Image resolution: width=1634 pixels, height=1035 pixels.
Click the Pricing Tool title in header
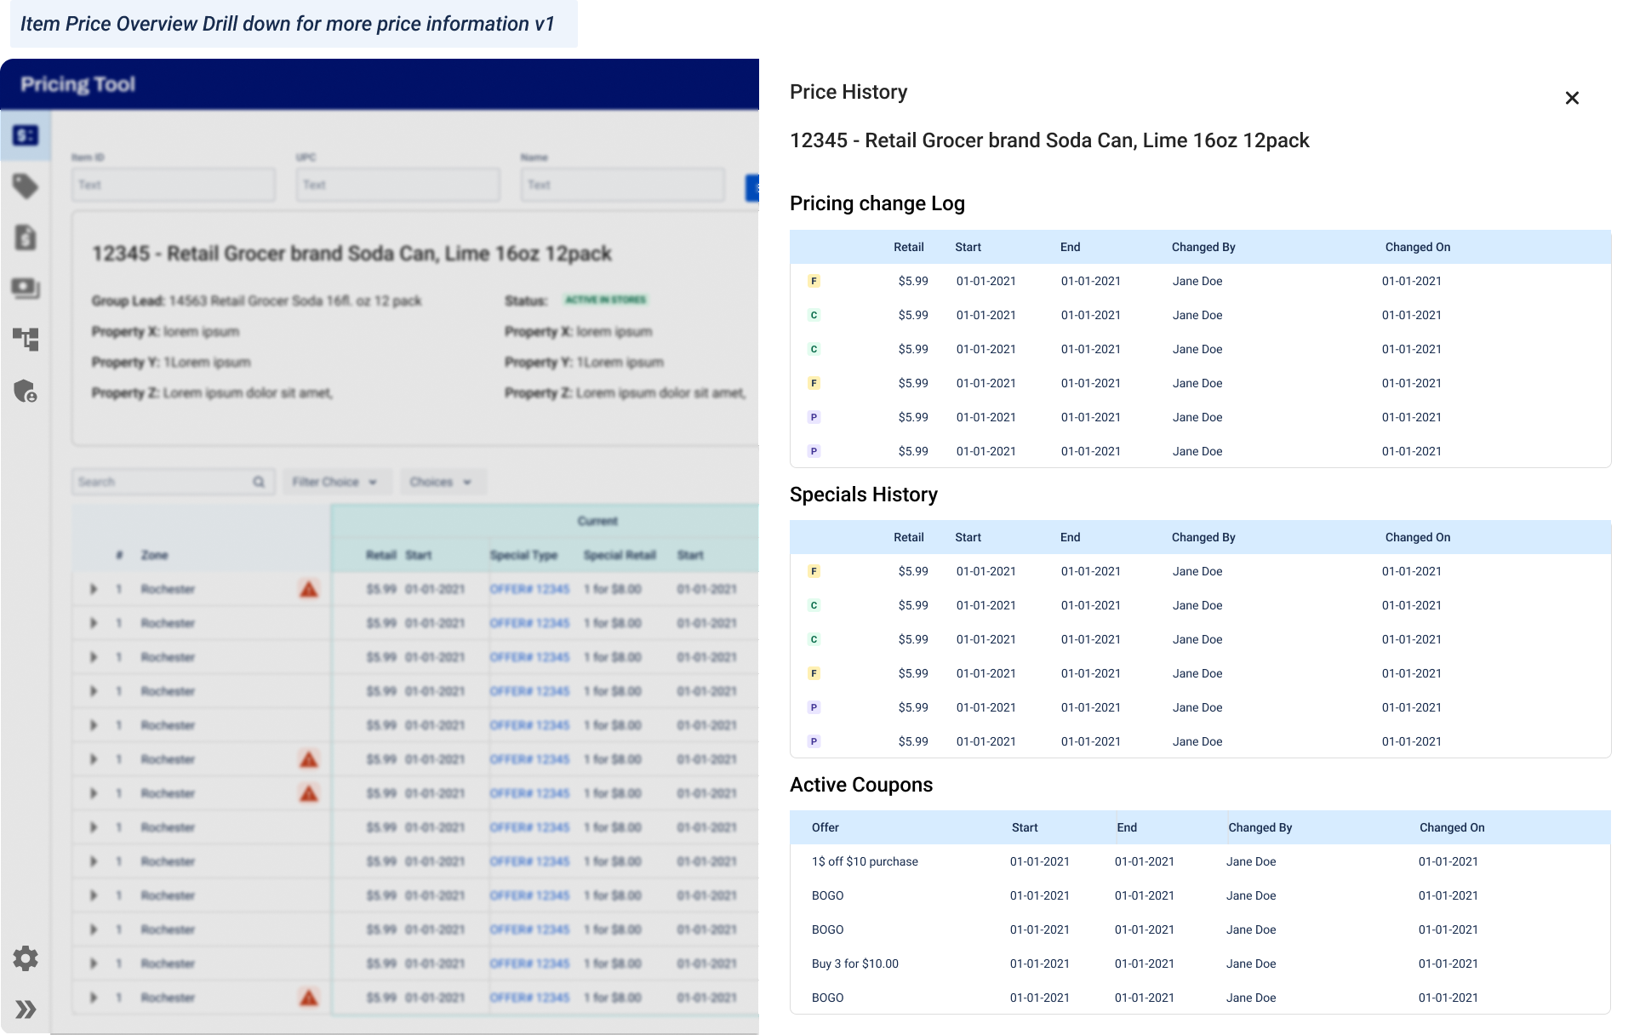(x=78, y=84)
